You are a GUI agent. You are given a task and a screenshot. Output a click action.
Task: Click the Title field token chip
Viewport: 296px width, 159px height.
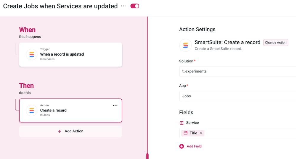(x=191, y=133)
